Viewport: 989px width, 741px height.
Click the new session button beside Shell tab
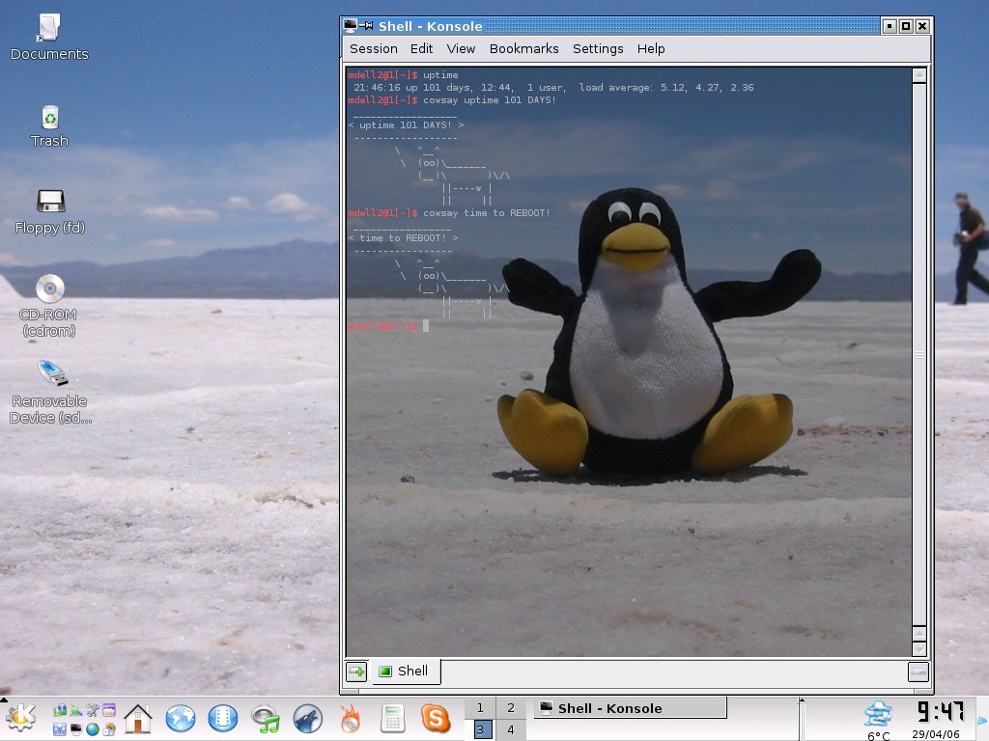click(x=356, y=672)
